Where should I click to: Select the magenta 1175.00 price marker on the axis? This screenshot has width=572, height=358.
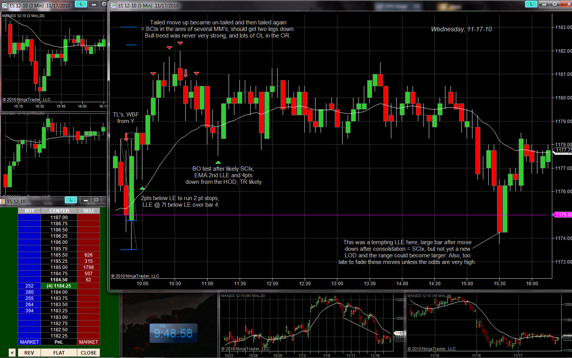(563, 215)
